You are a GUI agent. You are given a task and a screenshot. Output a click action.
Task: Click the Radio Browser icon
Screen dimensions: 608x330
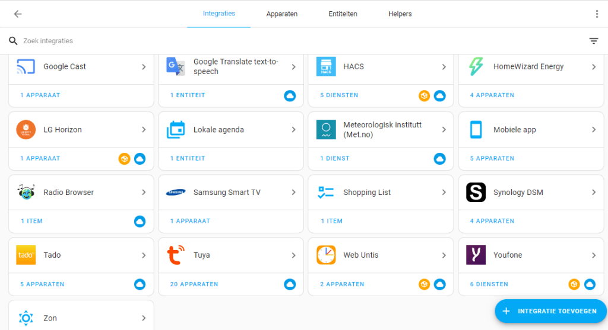pos(26,193)
